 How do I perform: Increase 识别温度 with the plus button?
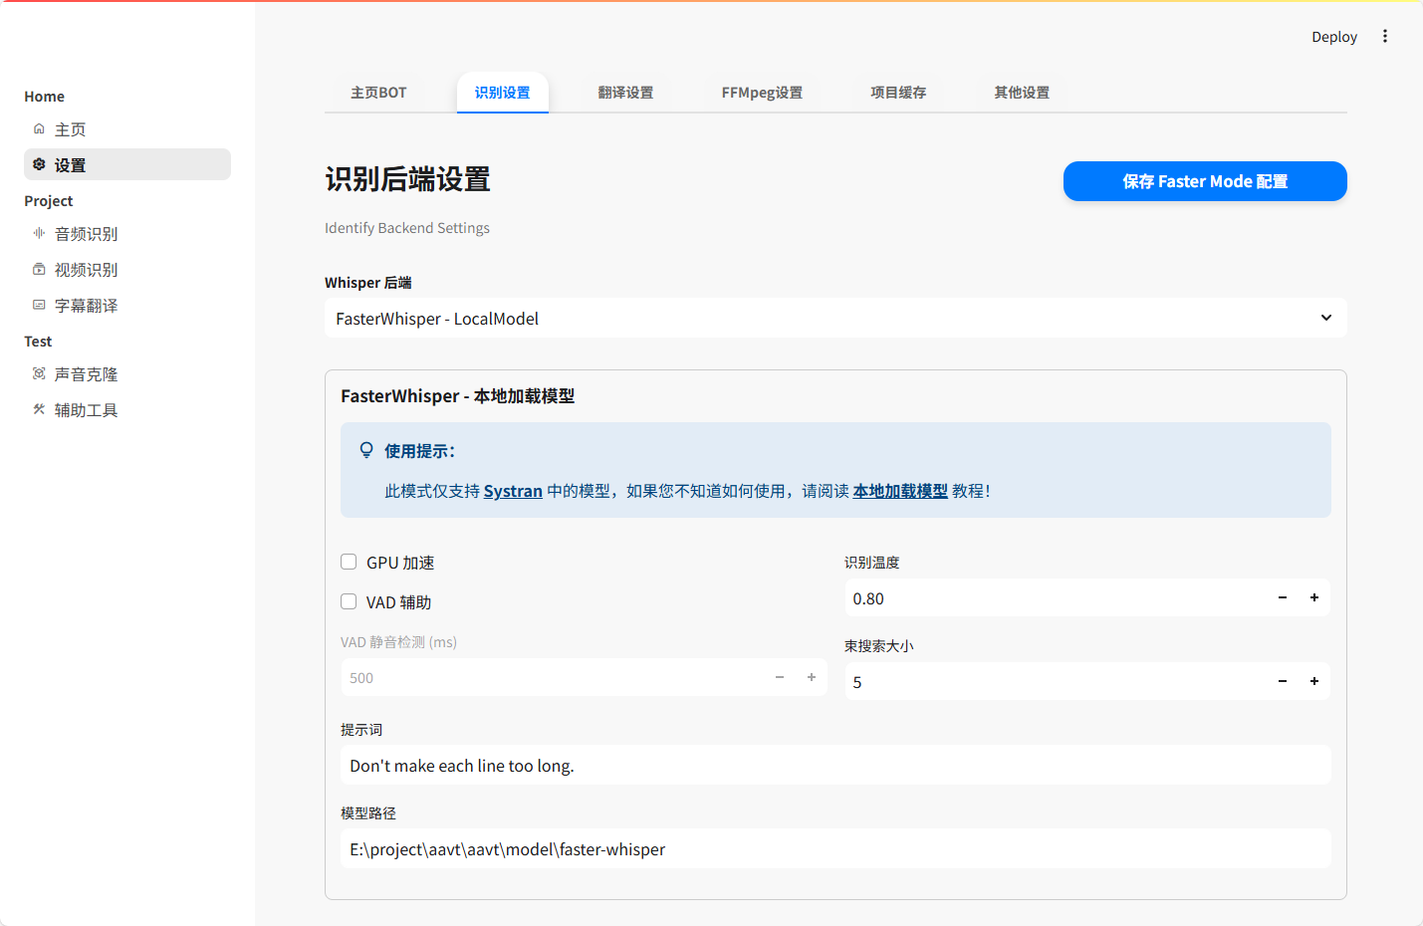tap(1313, 598)
